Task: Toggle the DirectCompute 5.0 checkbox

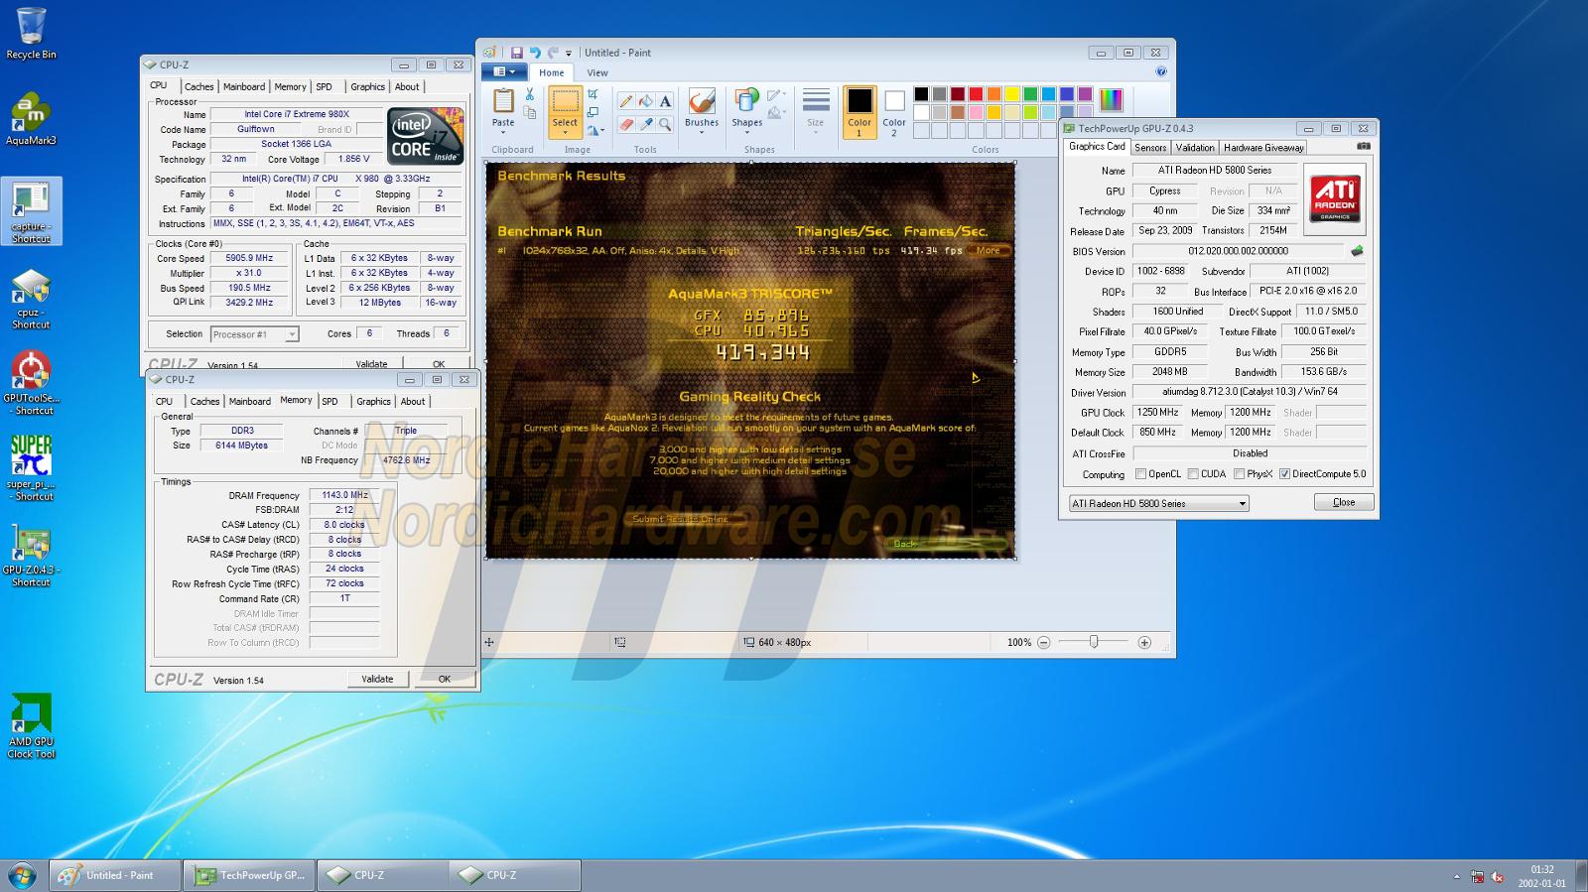Action: point(1285,474)
